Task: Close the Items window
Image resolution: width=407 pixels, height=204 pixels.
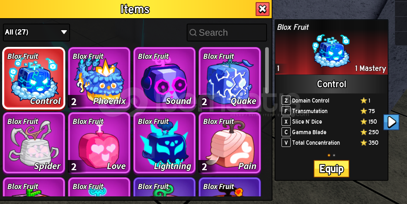Action: coord(263,9)
